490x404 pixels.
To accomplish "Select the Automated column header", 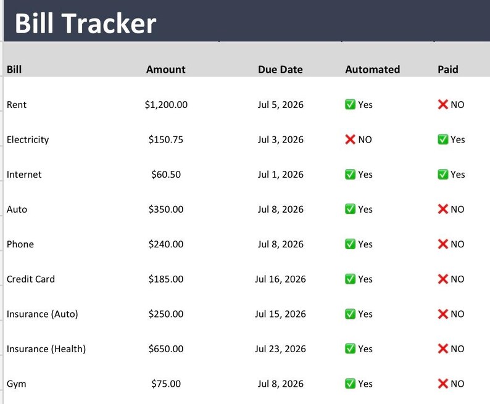I will (x=373, y=69).
